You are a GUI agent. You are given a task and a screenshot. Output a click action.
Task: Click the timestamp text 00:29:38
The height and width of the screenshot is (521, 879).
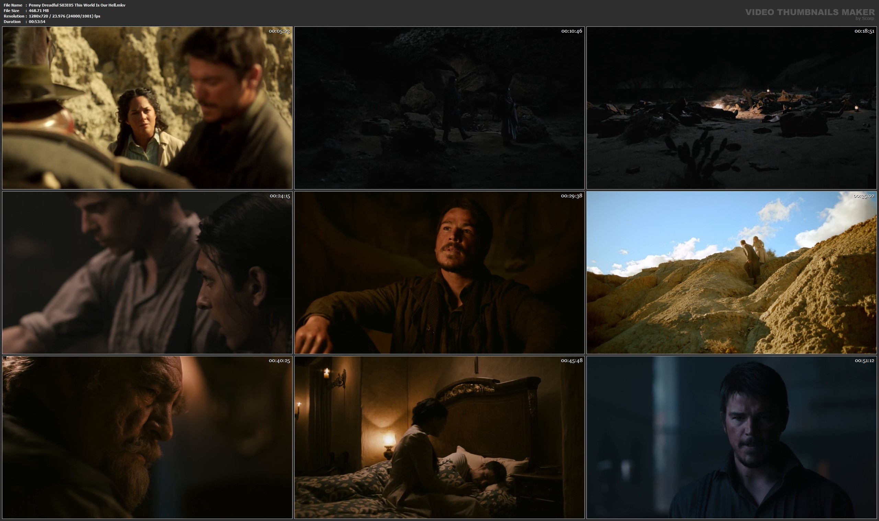[x=572, y=196]
